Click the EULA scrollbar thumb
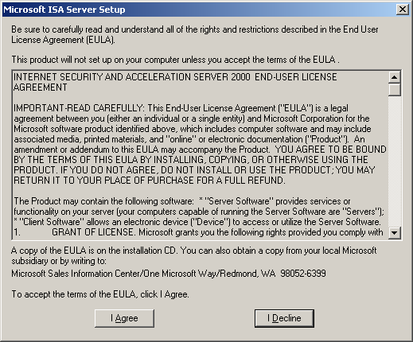 coord(395,89)
